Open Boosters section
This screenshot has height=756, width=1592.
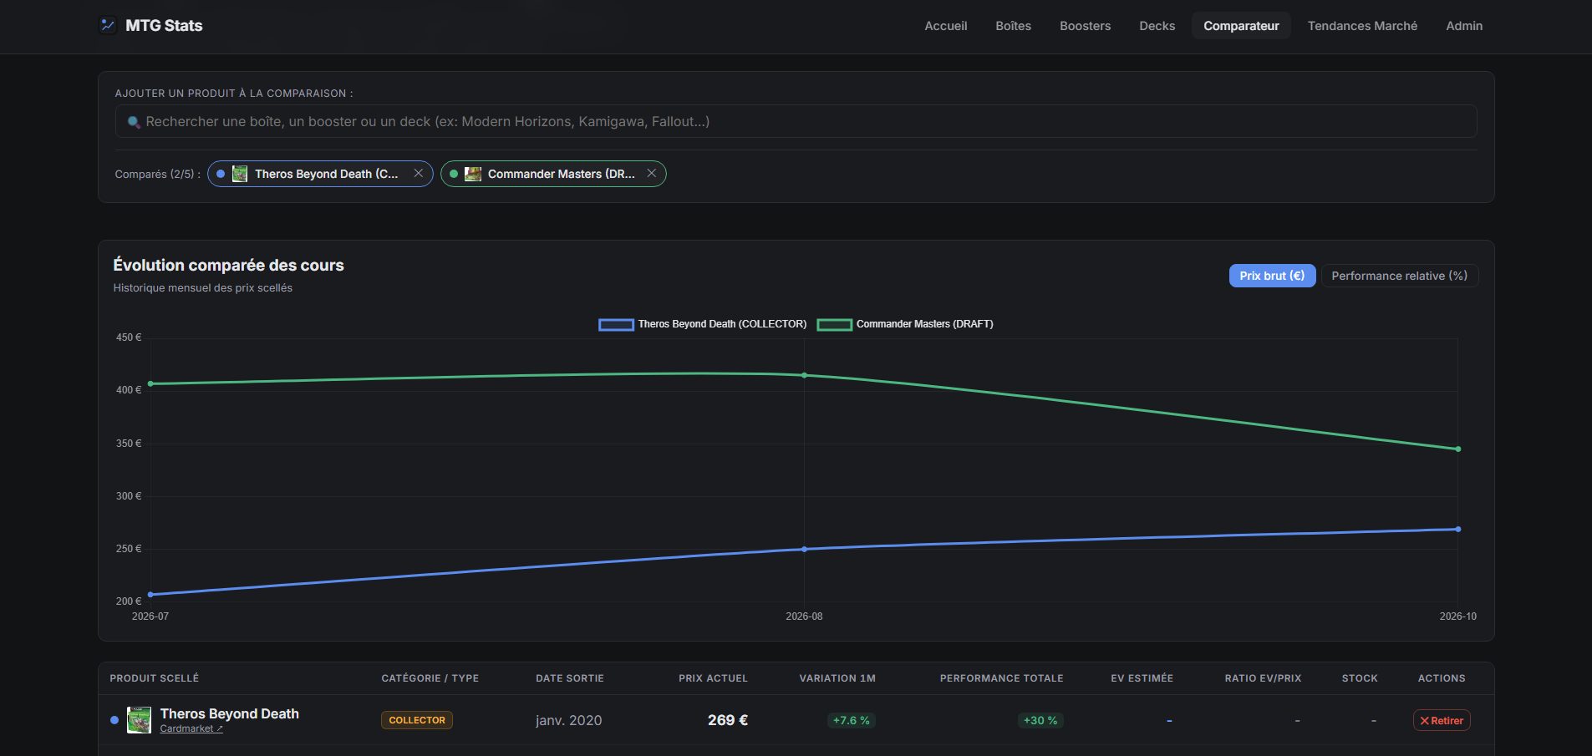click(x=1085, y=26)
